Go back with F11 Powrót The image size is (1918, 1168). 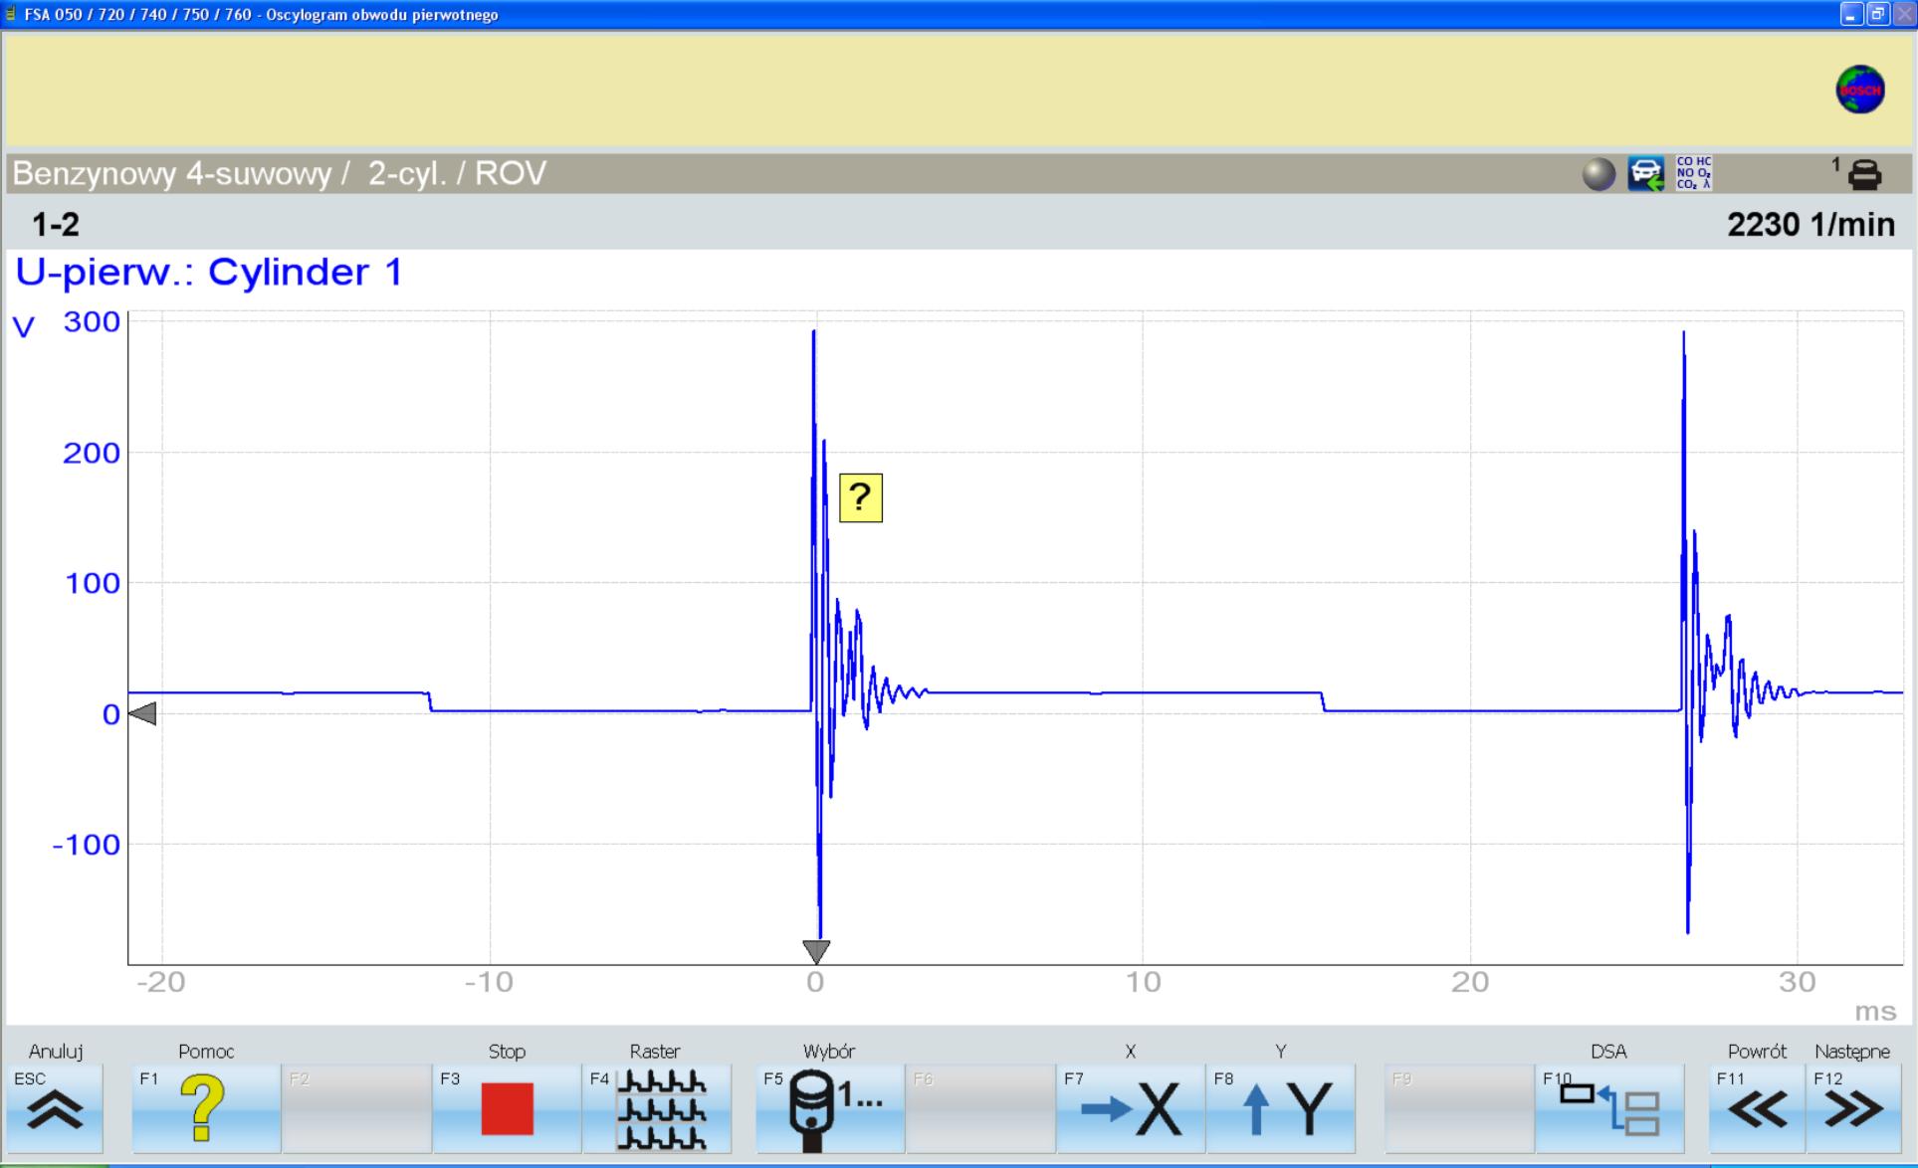(x=1757, y=1108)
